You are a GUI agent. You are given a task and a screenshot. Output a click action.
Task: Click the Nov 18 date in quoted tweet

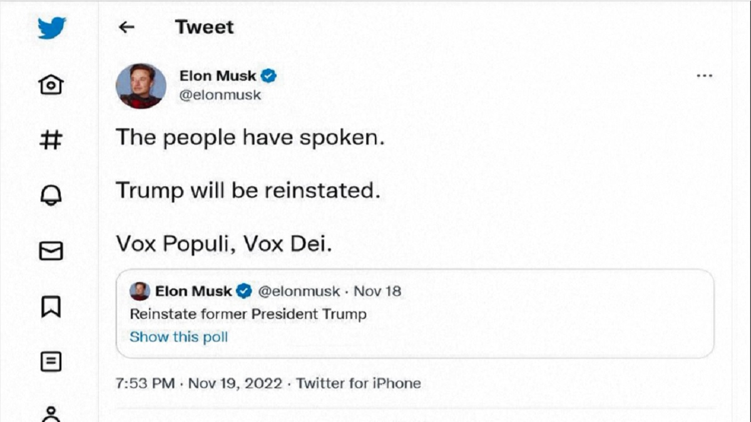377,291
